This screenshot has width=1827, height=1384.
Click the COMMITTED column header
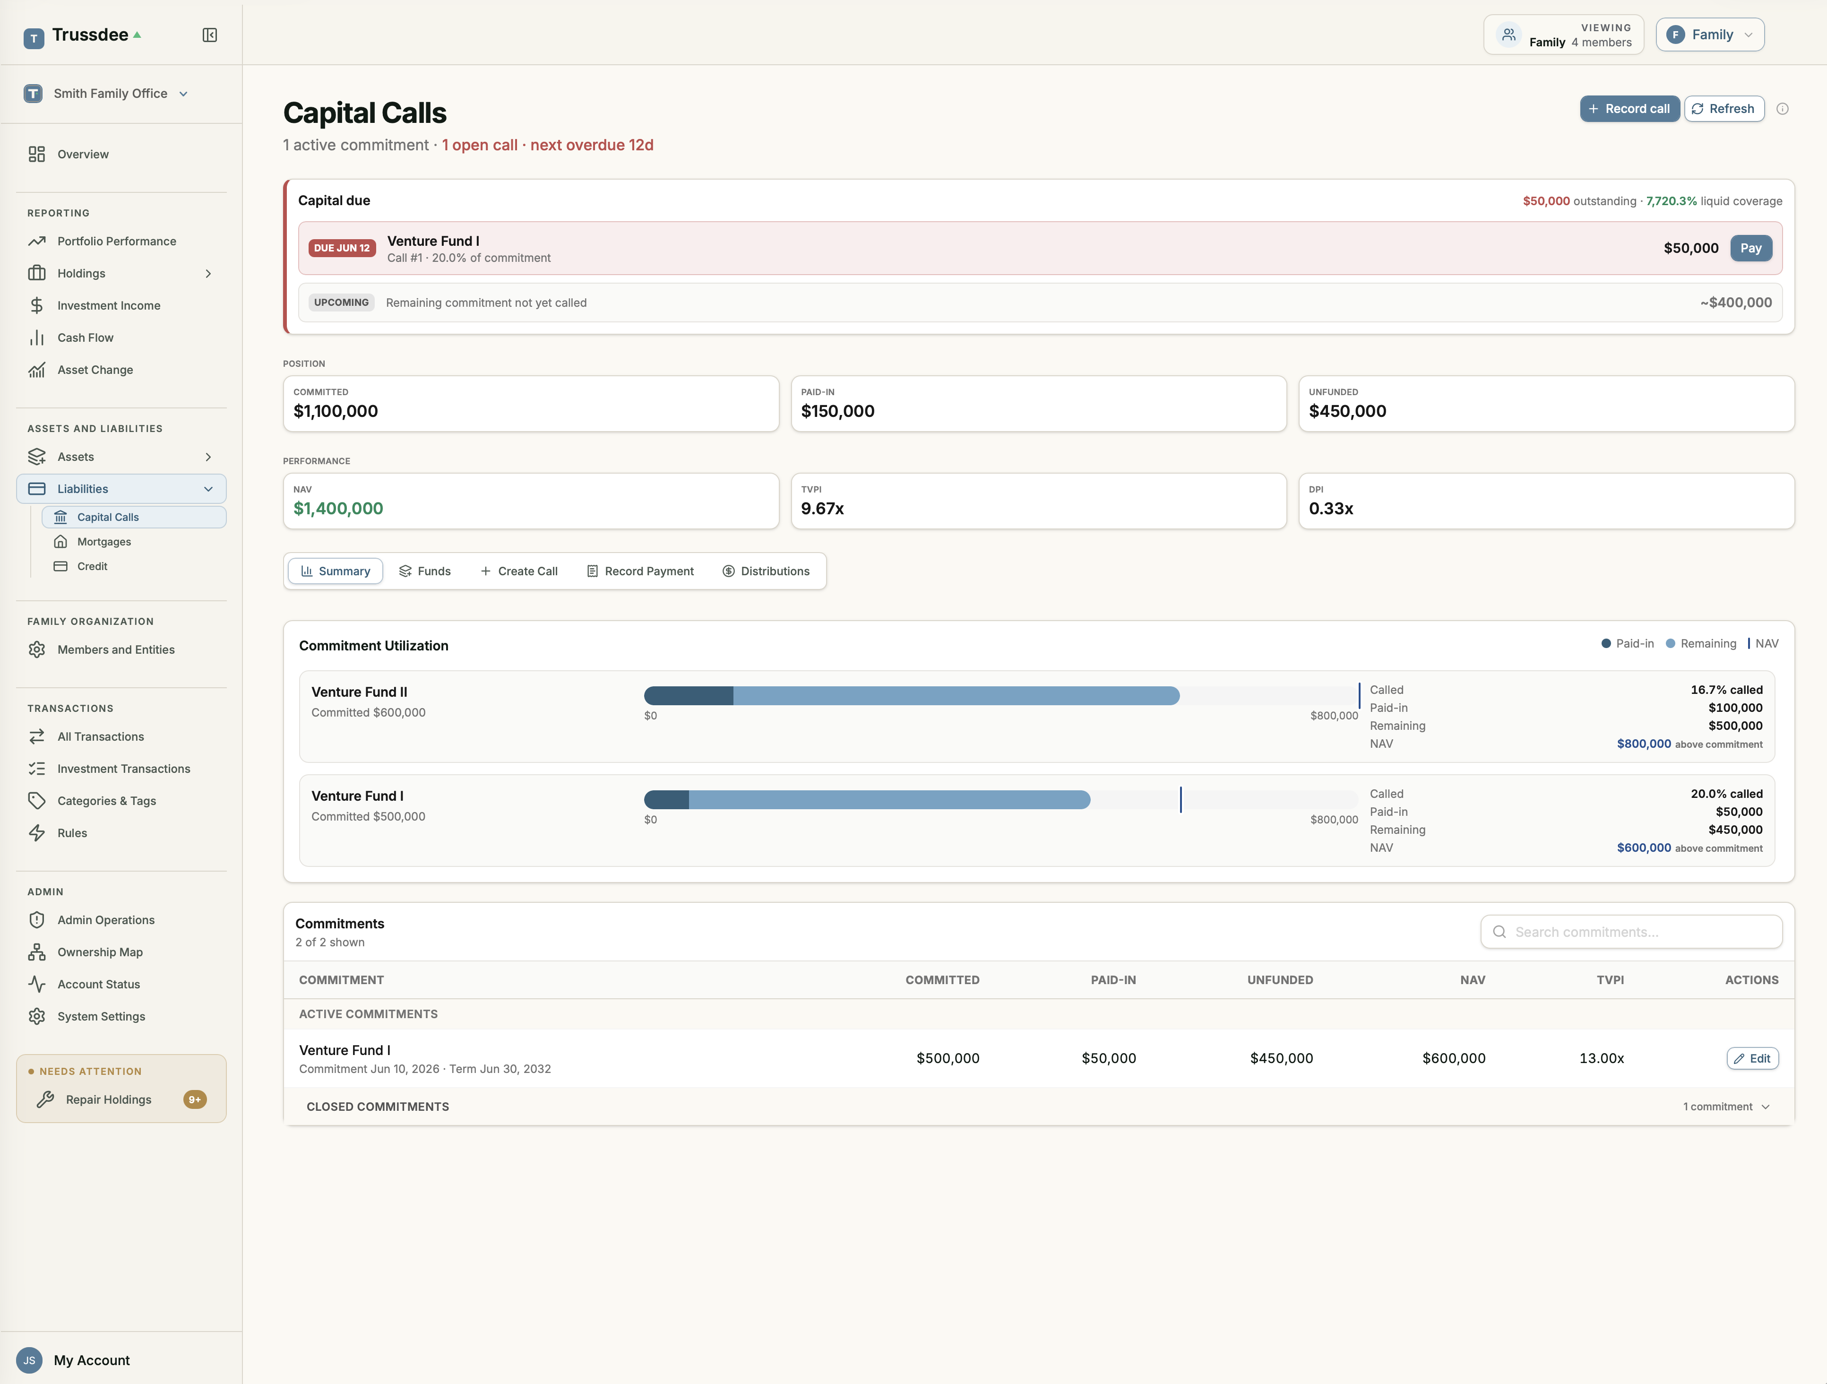coord(942,981)
